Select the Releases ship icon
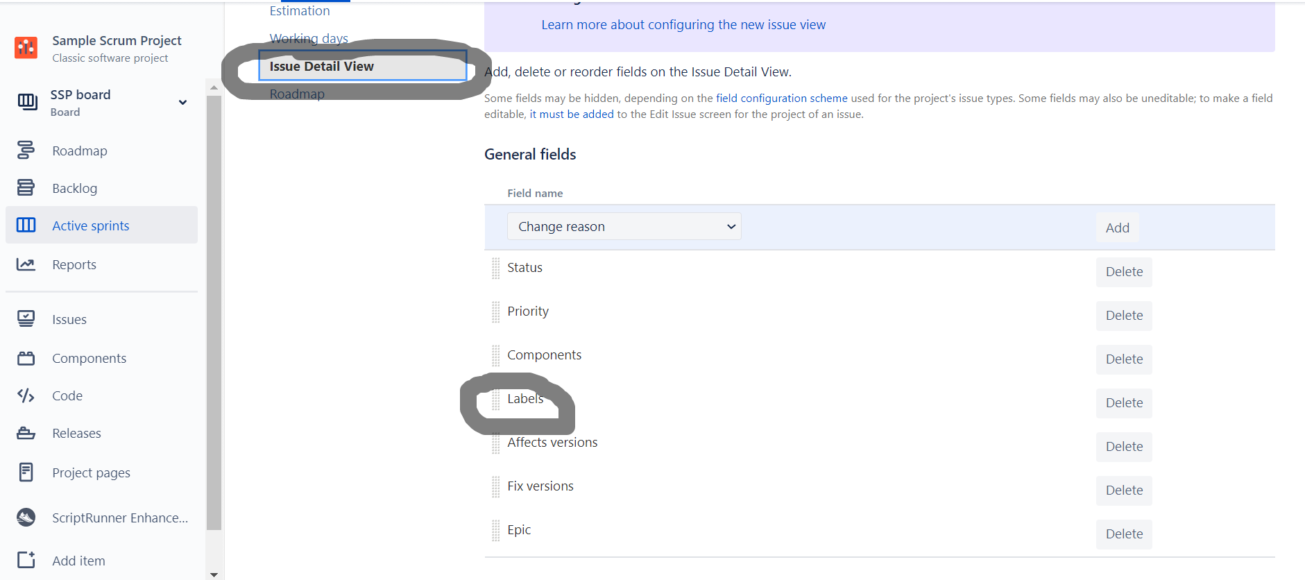The width and height of the screenshot is (1305, 580). [x=26, y=434]
